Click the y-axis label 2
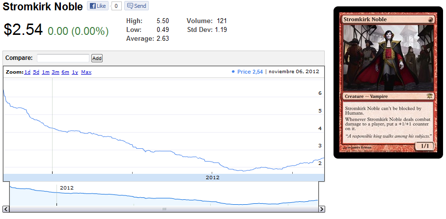 pos(320,163)
